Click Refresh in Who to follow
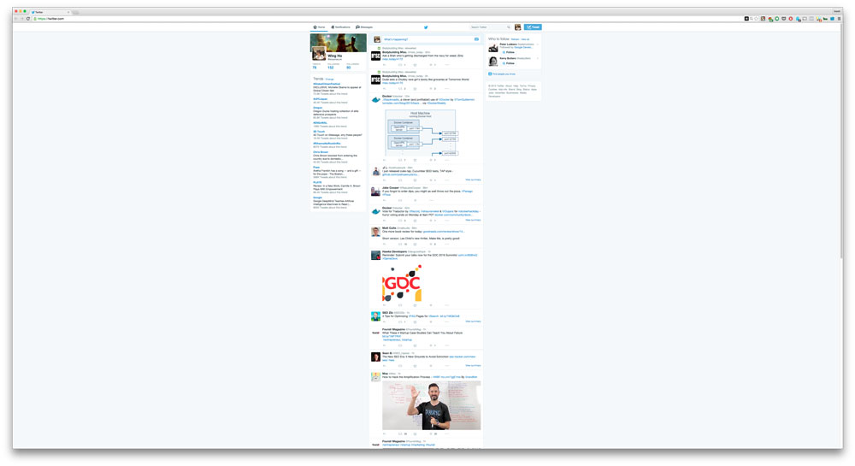This screenshot has height=466, width=855. pyautogui.click(x=515, y=39)
